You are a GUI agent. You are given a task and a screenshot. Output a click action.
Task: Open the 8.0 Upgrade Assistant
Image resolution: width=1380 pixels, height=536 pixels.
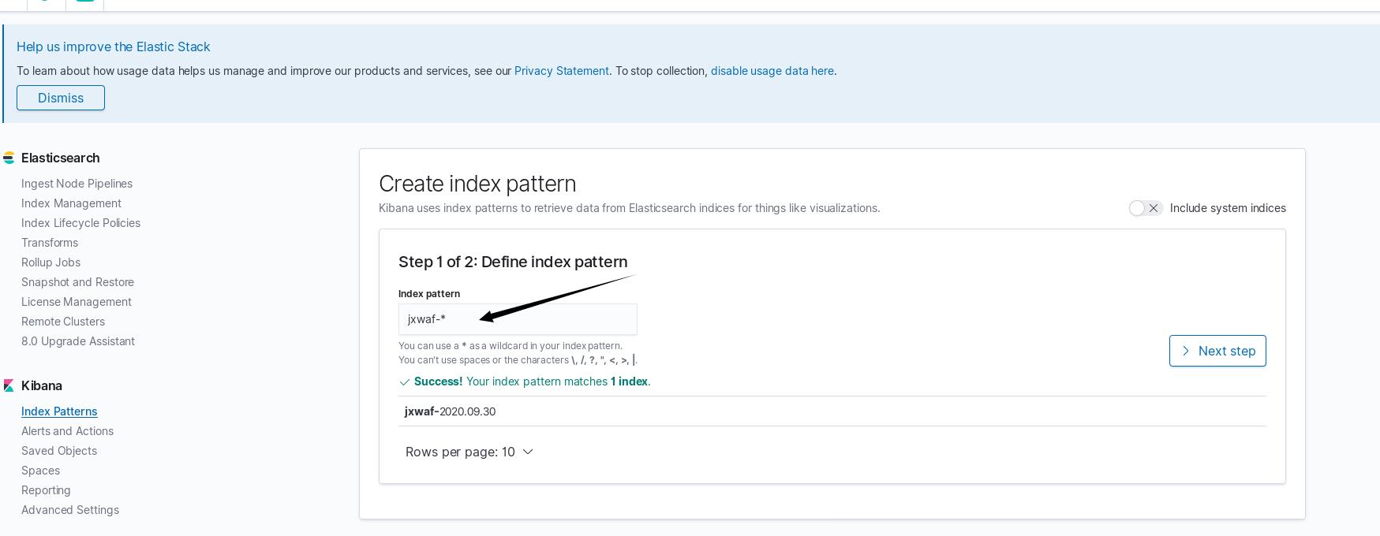pos(78,341)
